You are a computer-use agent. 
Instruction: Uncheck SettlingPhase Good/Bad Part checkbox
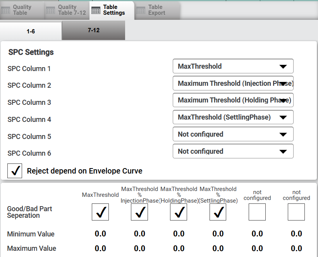tap(218, 212)
